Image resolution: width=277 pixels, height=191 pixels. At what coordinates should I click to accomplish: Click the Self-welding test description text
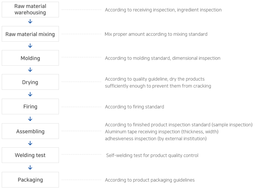[x=152, y=155]
